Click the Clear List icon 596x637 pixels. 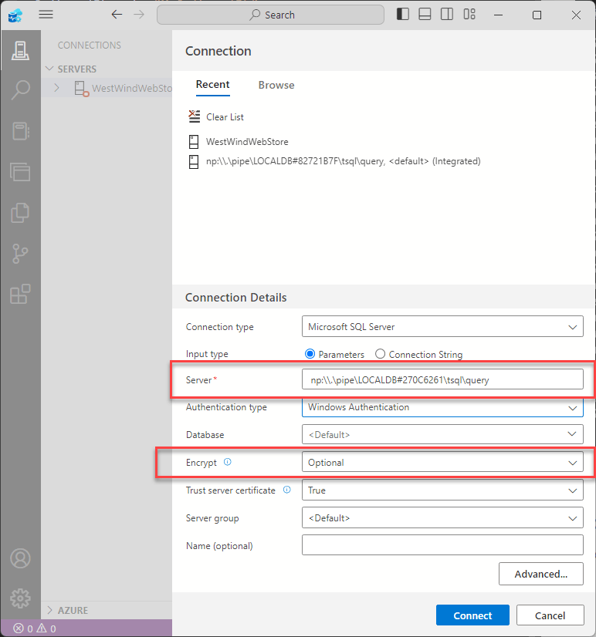[194, 116]
